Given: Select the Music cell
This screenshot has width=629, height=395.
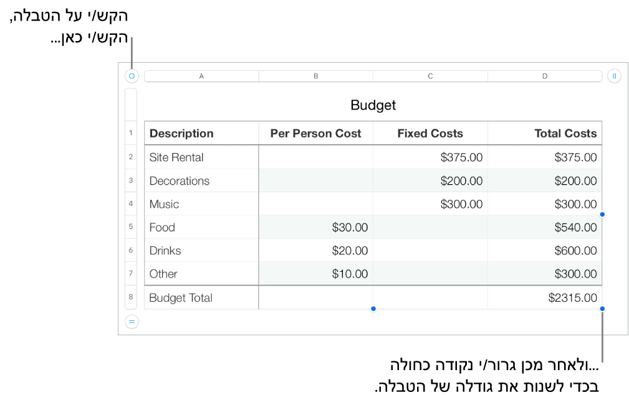Looking at the screenshot, I should (201, 203).
